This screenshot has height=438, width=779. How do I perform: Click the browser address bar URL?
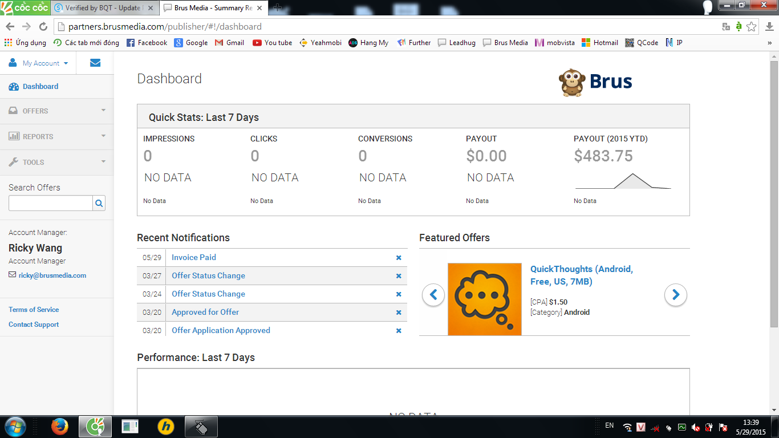pyautogui.click(x=165, y=27)
